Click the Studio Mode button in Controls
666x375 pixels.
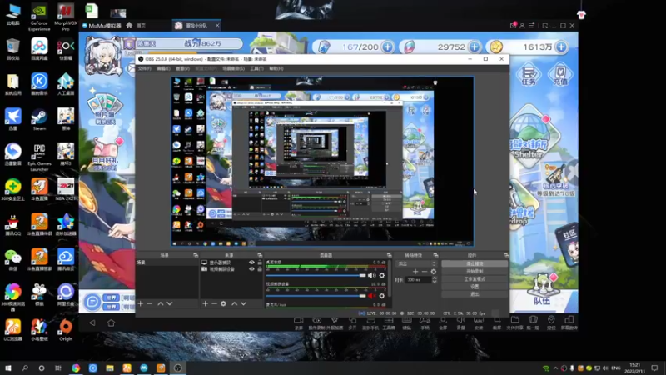click(475, 279)
